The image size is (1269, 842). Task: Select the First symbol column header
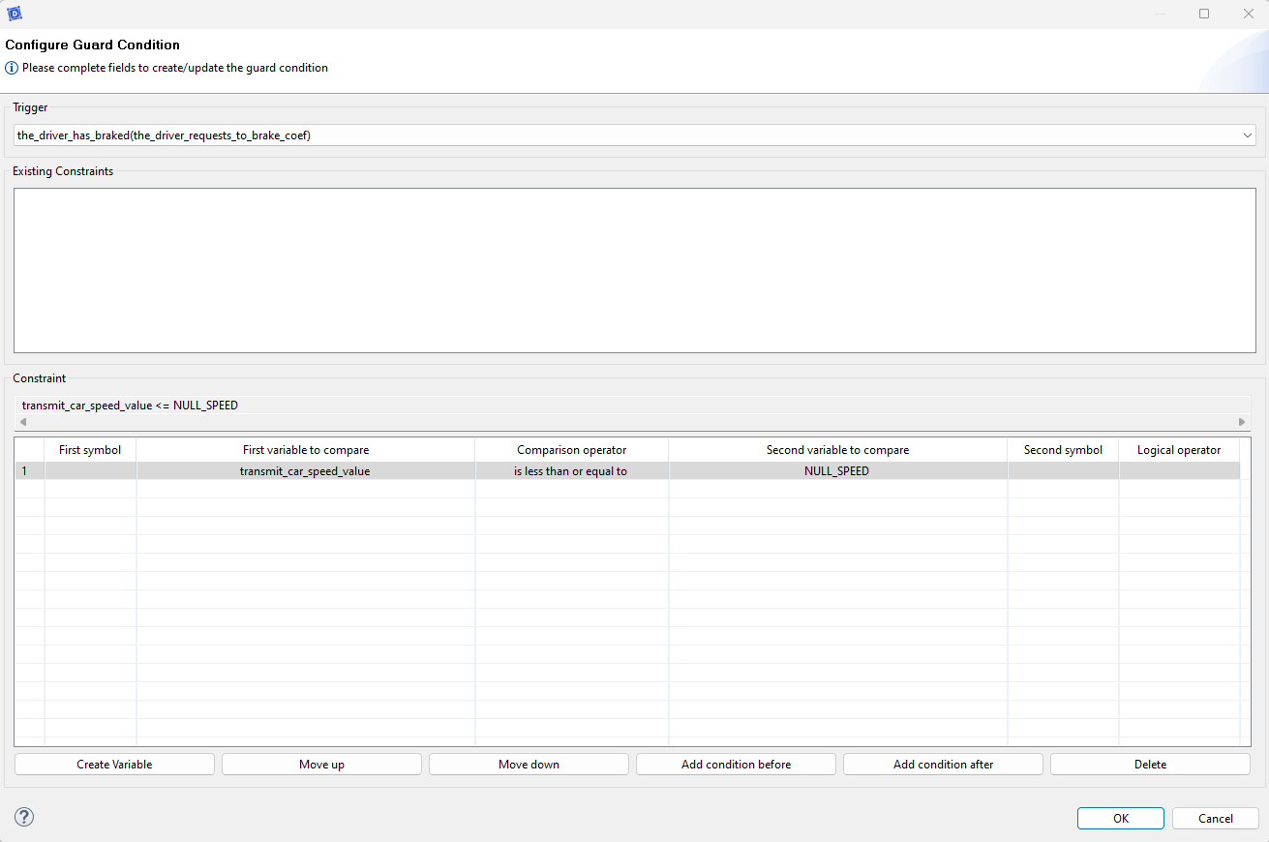coord(90,450)
